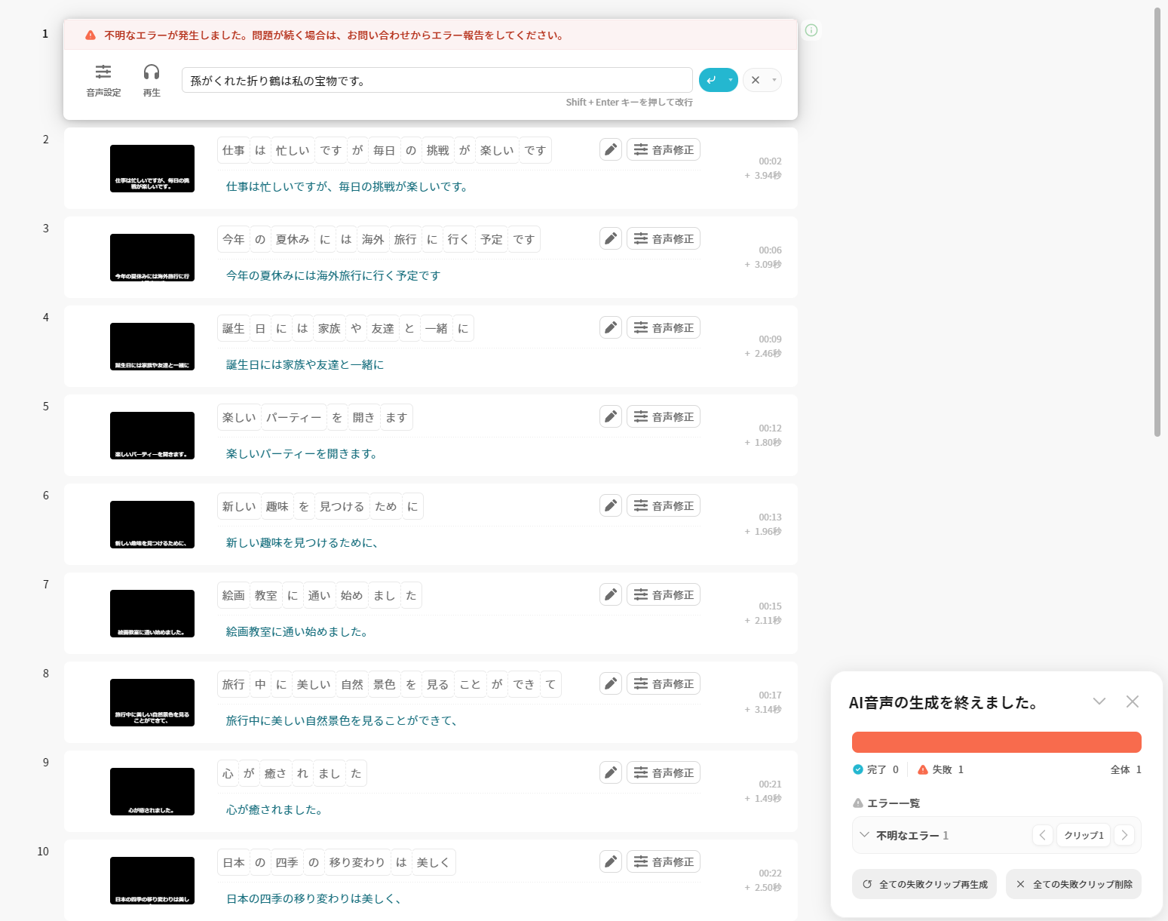
Task: Open 音声修正 for clip 9
Action: pyautogui.click(x=664, y=772)
